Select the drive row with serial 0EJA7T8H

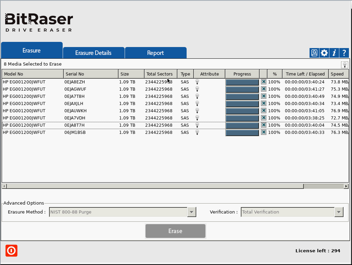click(175, 96)
